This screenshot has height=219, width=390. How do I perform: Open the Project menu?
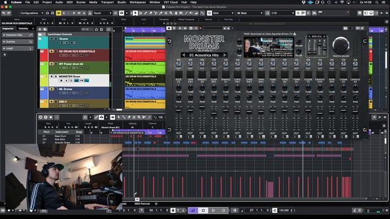47,2
